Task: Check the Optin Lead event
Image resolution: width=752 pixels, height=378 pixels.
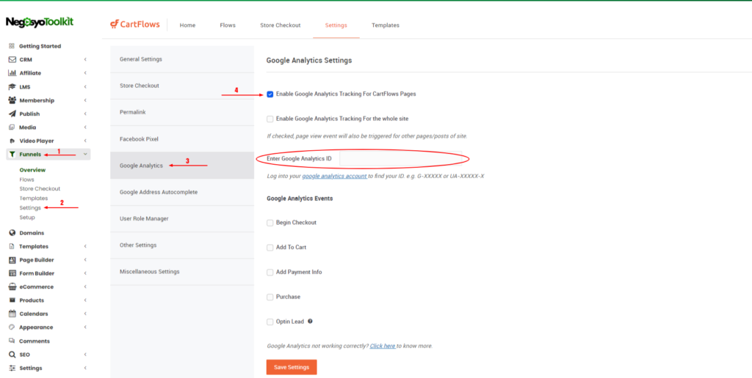Action: 270,322
